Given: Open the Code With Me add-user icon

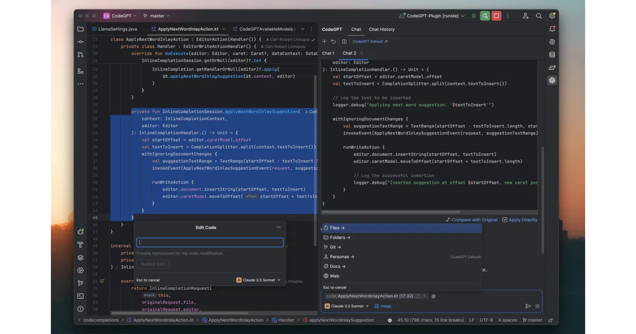Looking at the screenshot, I should (x=526, y=16).
